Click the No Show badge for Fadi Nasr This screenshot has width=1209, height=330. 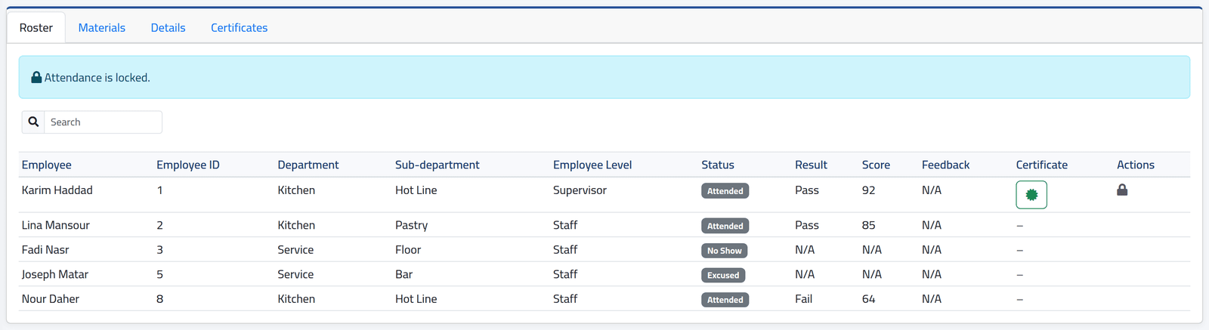pos(725,251)
